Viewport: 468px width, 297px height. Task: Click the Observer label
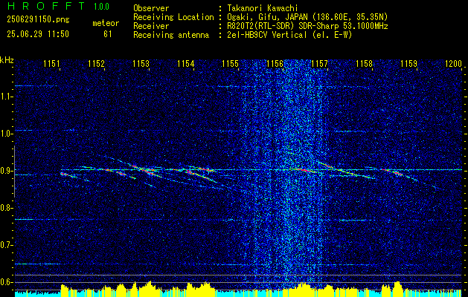click(151, 8)
